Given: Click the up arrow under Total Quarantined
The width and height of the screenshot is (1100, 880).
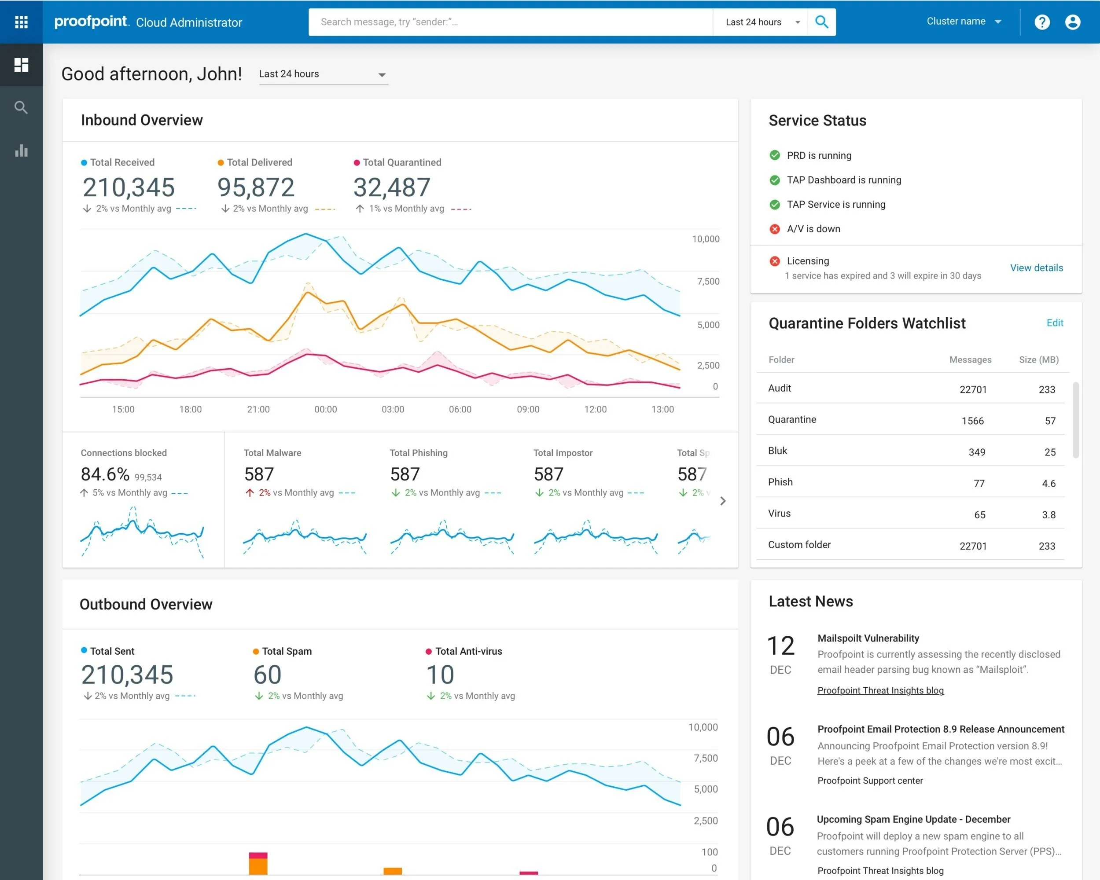Looking at the screenshot, I should pos(360,209).
